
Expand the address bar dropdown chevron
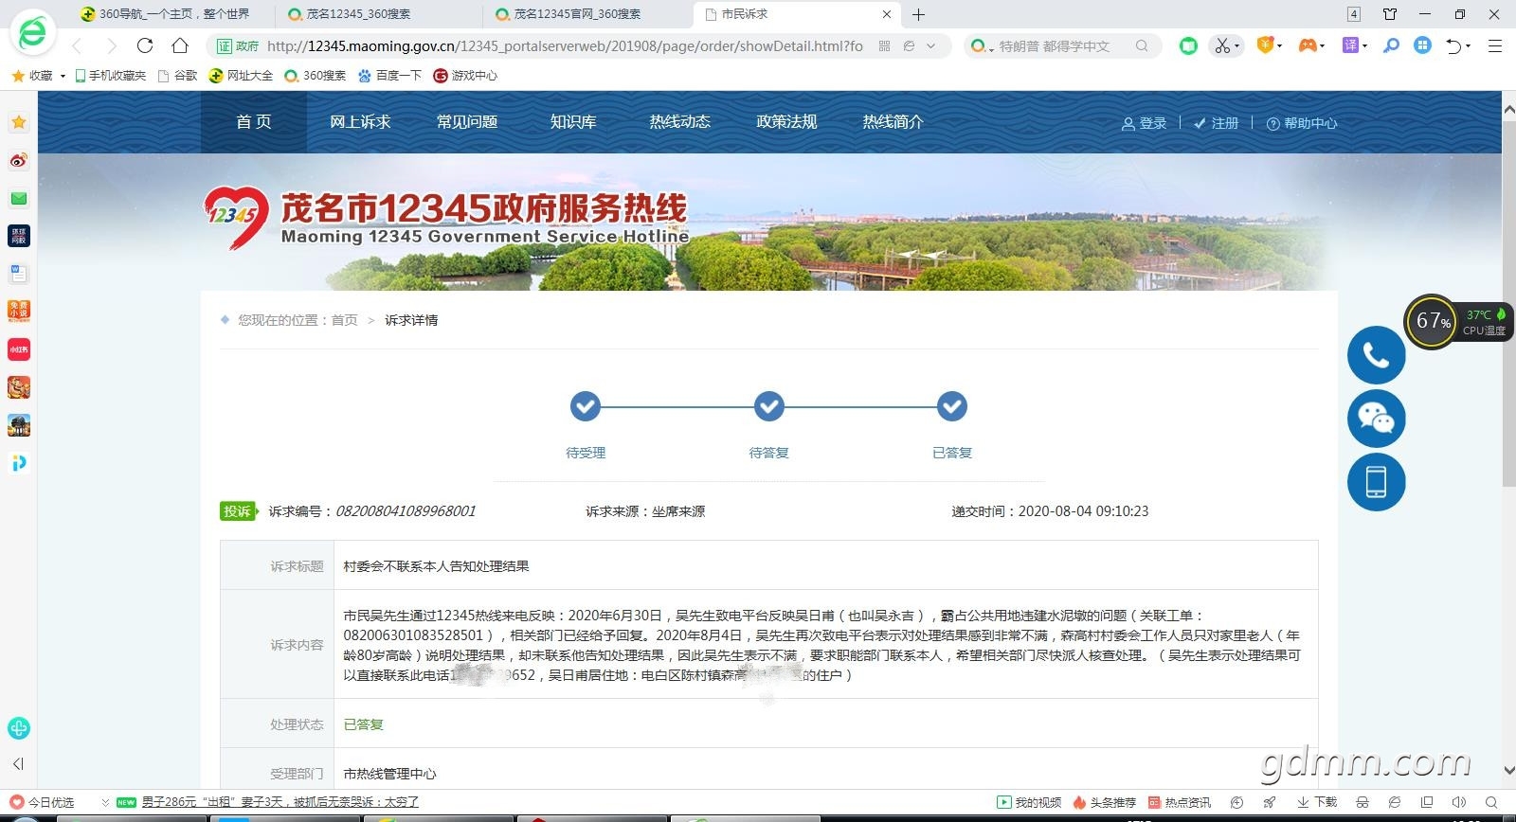(931, 45)
